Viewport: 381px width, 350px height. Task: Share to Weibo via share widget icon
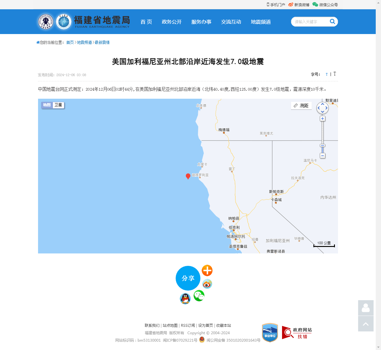tap(207, 283)
